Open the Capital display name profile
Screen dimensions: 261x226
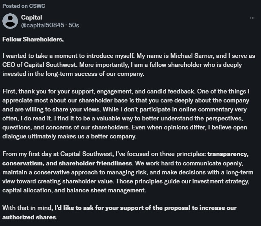tap(31, 18)
